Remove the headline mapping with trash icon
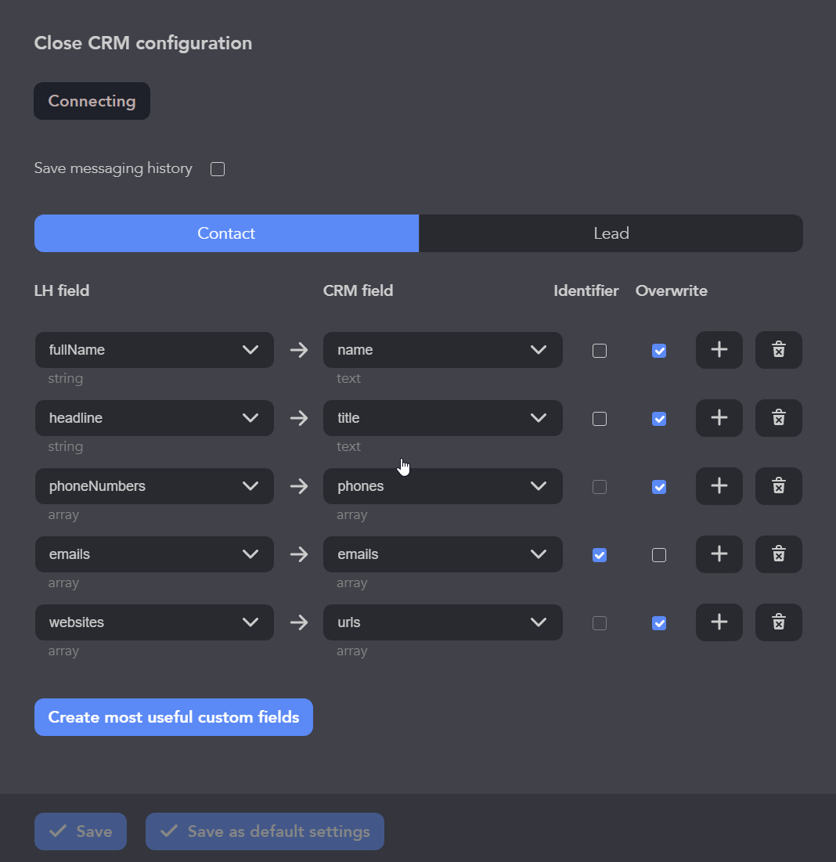The height and width of the screenshot is (862, 836). click(778, 418)
